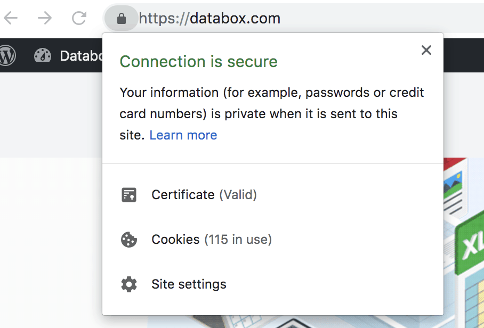Open the Site settings entry
484x328 pixels.
(x=189, y=284)
